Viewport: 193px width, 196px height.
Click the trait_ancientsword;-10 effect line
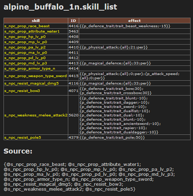[121, 123]
